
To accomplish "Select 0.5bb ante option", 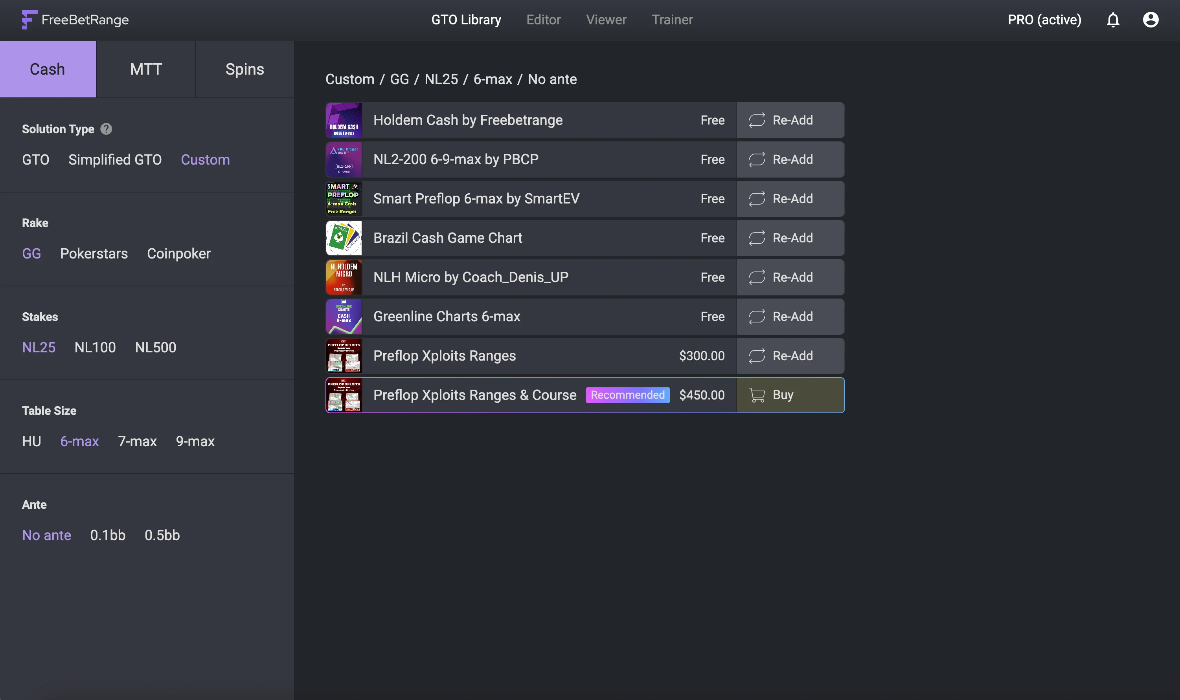I will 162,535.
